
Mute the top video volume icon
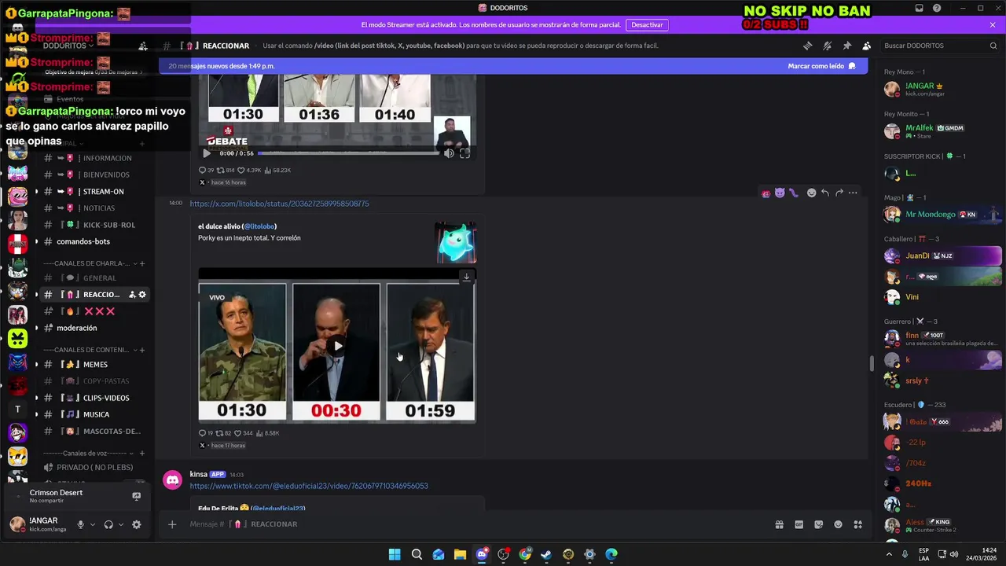pyautogui.click(x=449, y=153)
